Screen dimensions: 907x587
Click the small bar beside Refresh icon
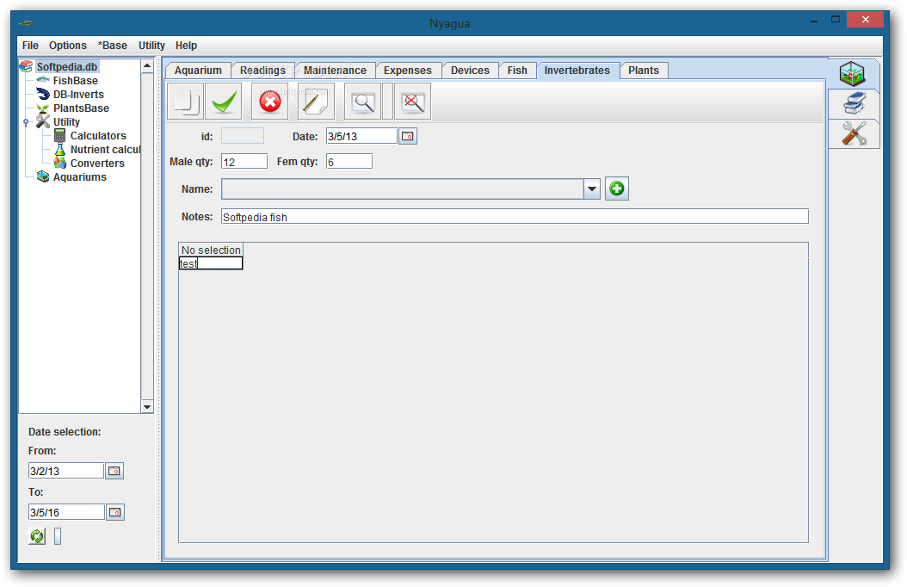(58, 536)
